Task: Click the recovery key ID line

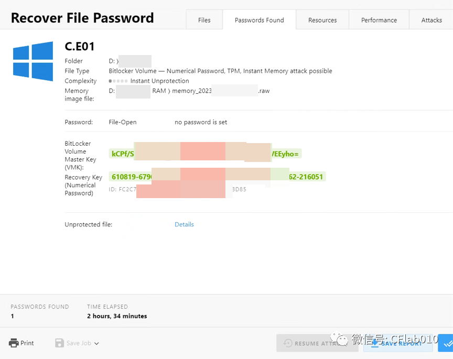Action: tap(177, 189)
